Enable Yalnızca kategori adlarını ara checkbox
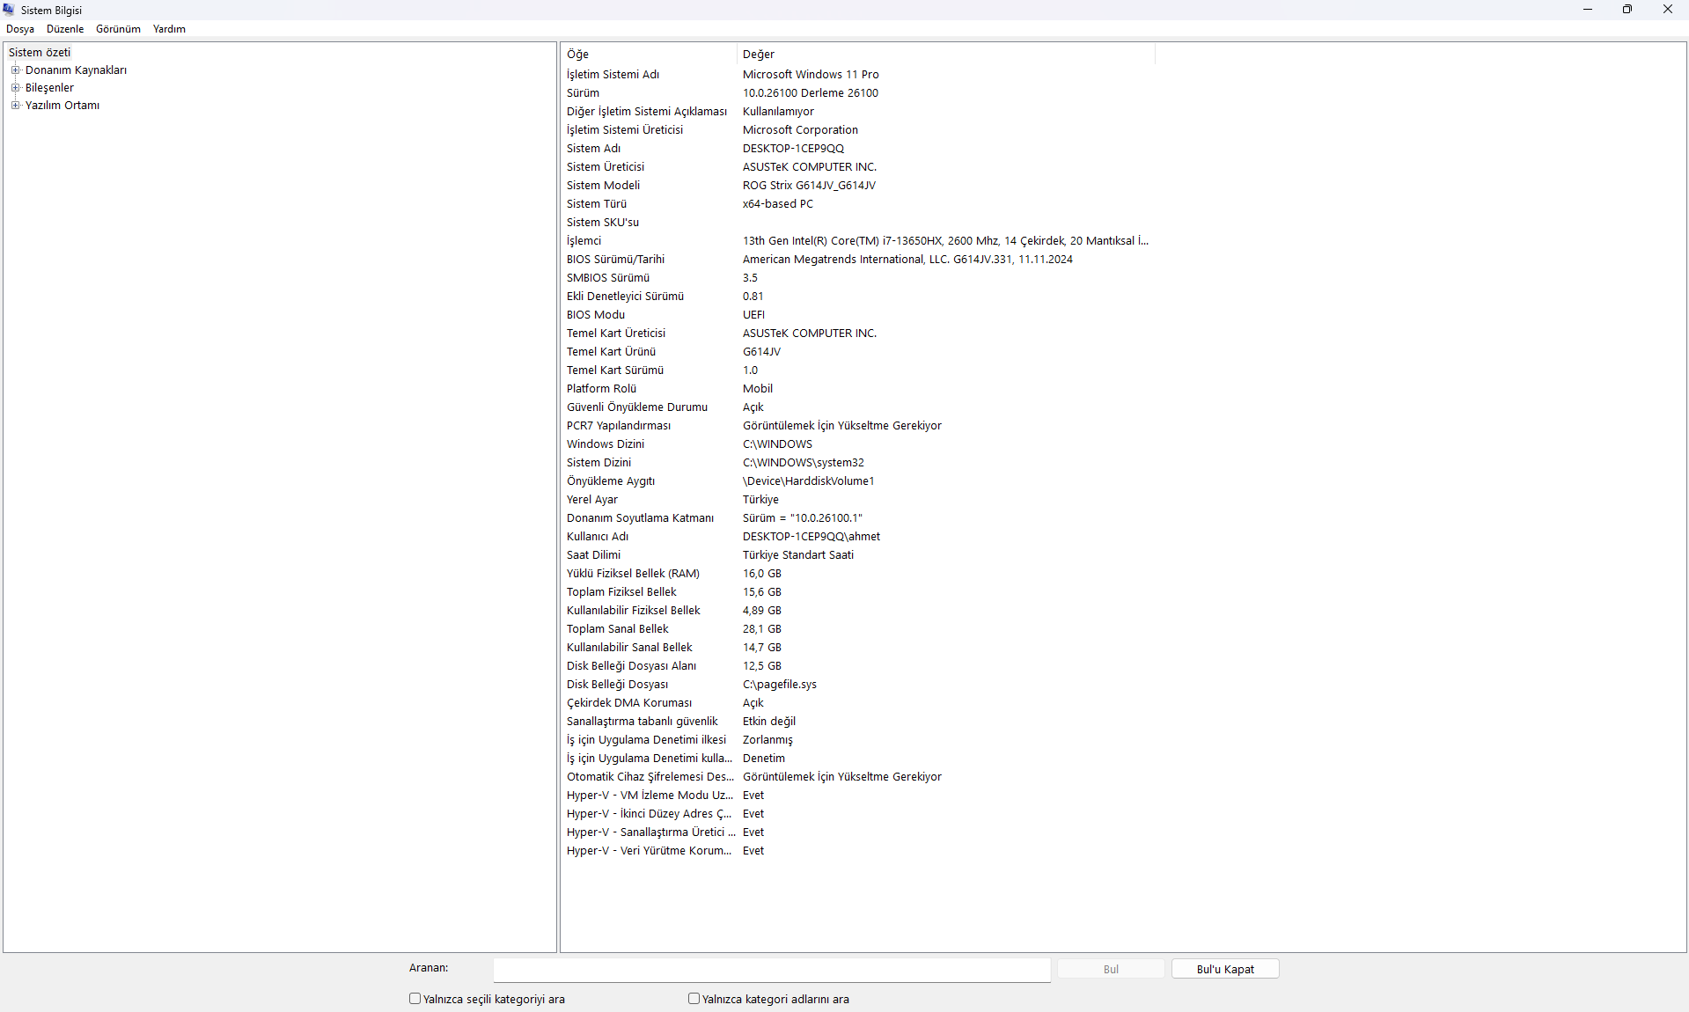Screen dimensions: 1689x1012 click(694, 999)
